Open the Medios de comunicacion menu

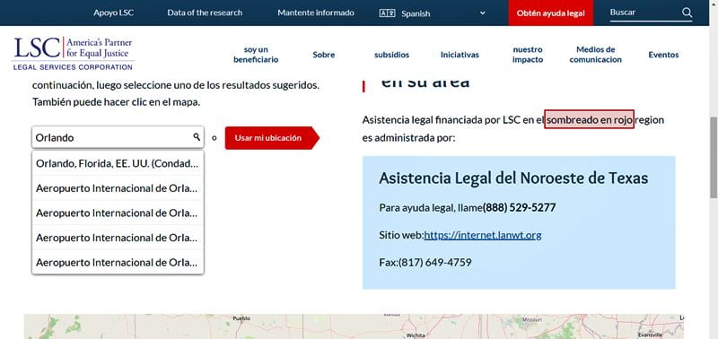(596, 55)
